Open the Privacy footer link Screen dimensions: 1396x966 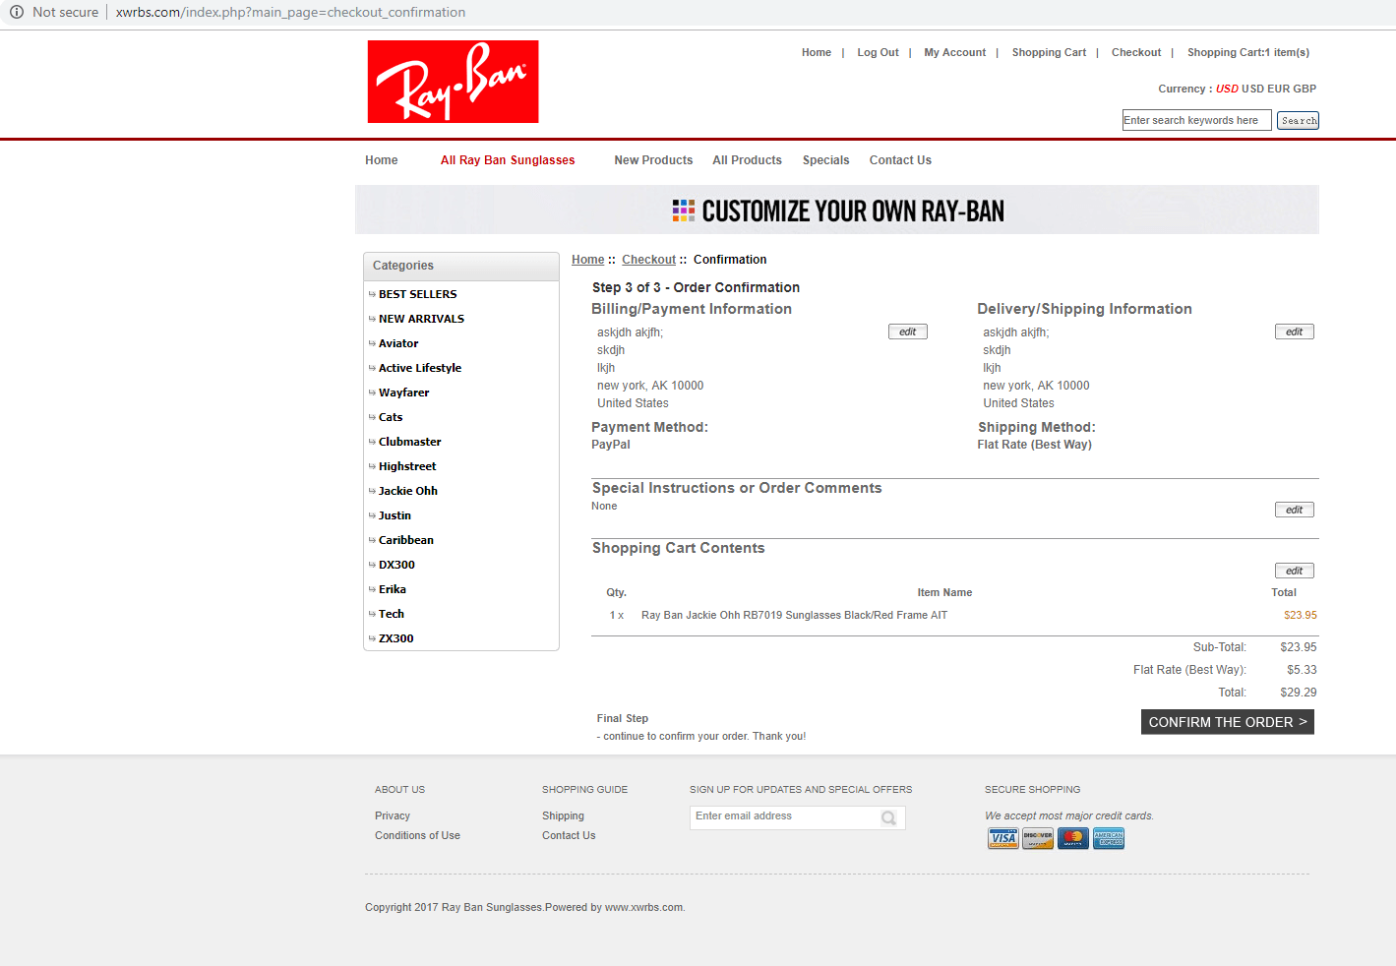(393, 816)
